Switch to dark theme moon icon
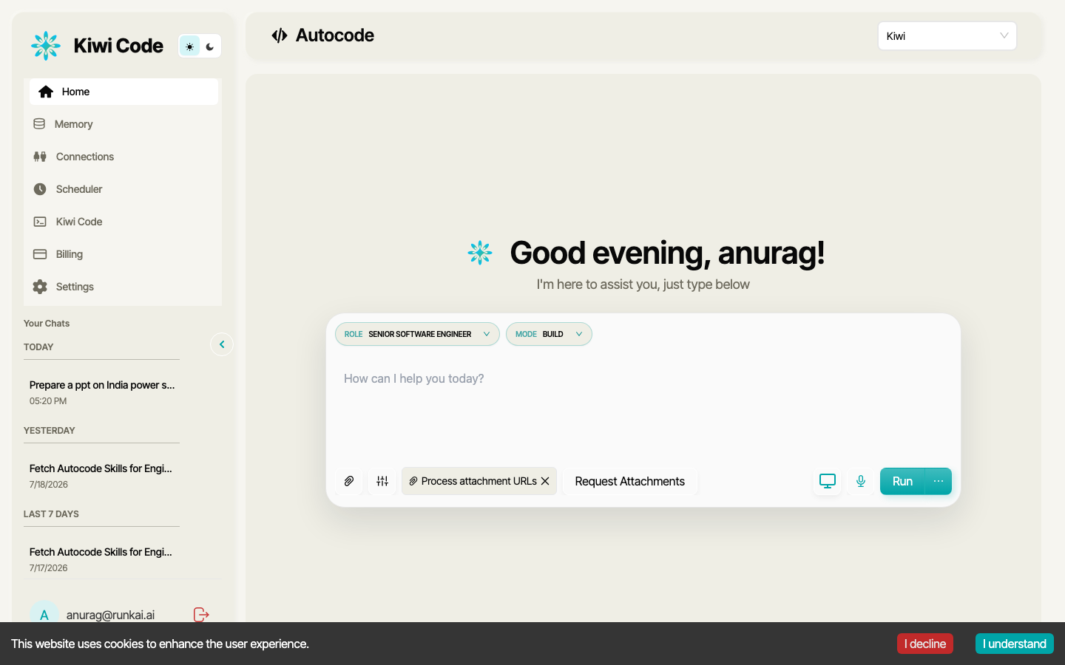The height and width of the screenshot is (665, 1065). (210, 47)
